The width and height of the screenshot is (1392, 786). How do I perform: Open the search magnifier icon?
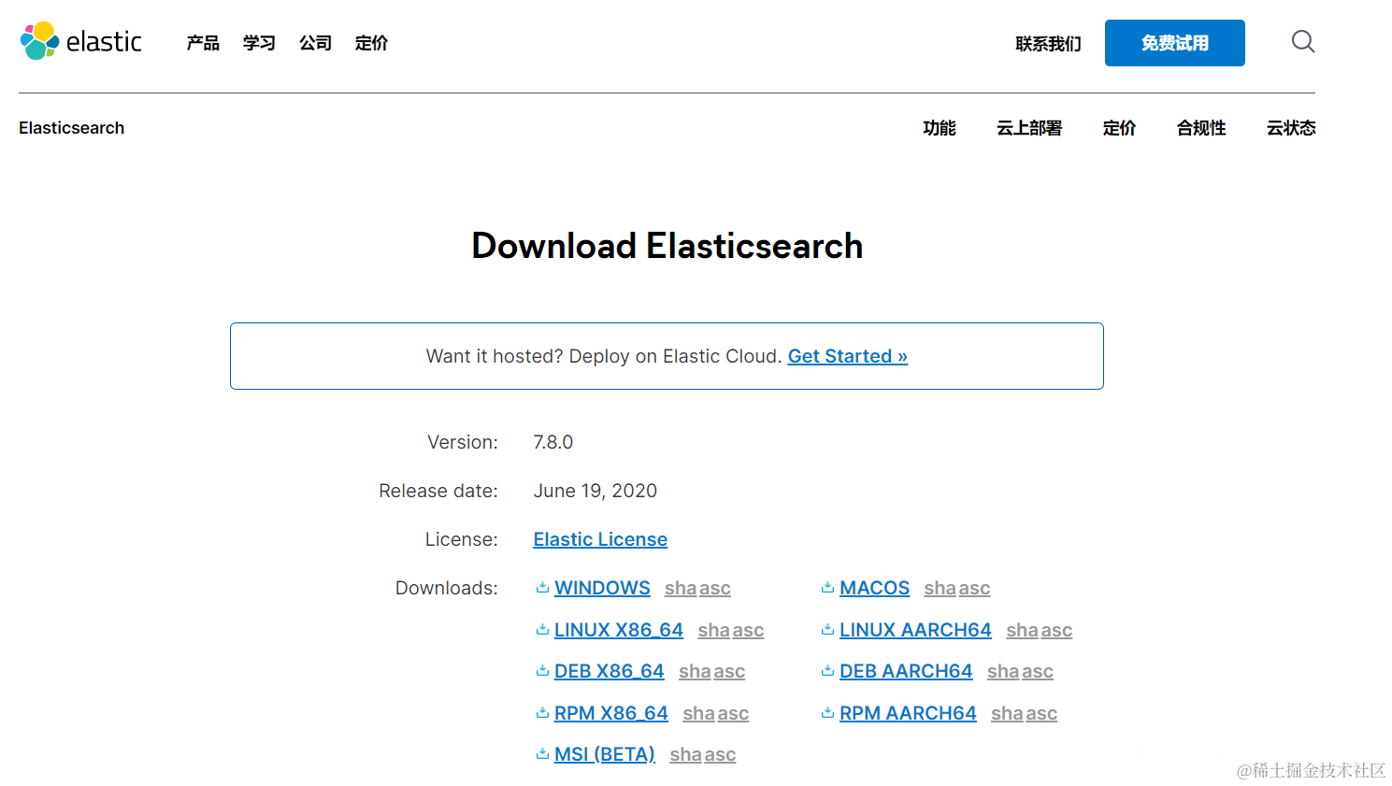click(1303, 41)
